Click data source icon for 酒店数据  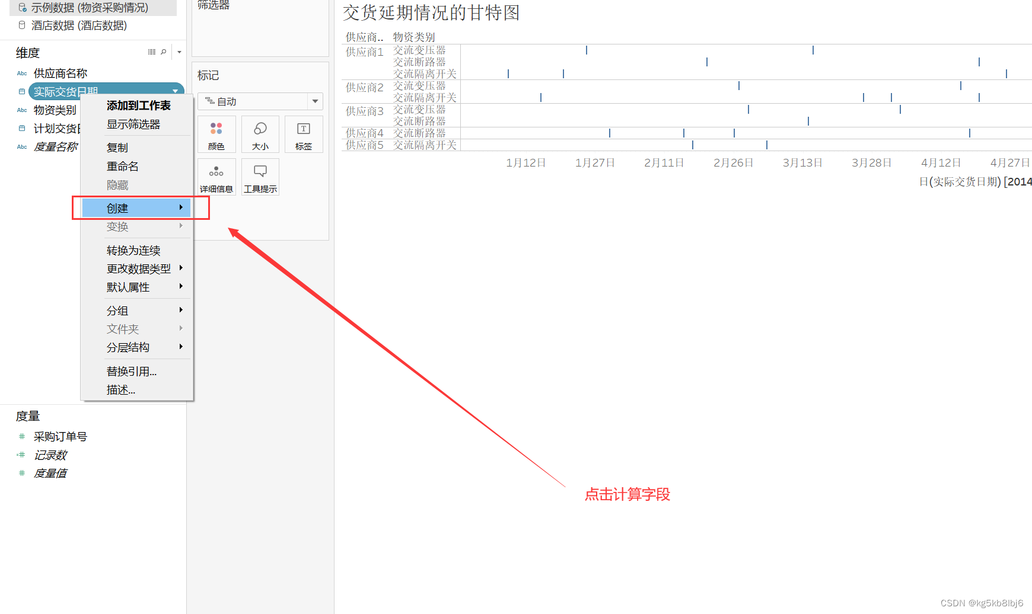pos(23,25)
